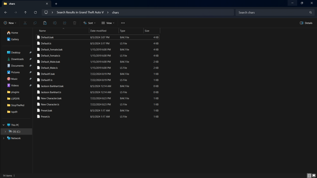317x178 pixels.
Task: Click the Rename icon in toolbar
Action: [x=55, y=23]
